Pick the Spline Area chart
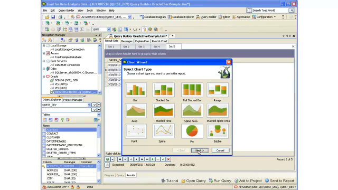The image size is (338, 190). click(192, 110)
